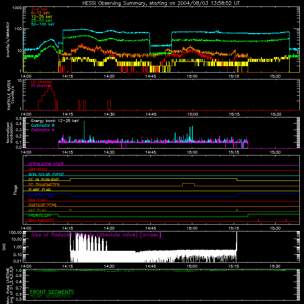Select the '25-50 keV' green legend label
The image size is (304, 304).
(x=42, y=21)
